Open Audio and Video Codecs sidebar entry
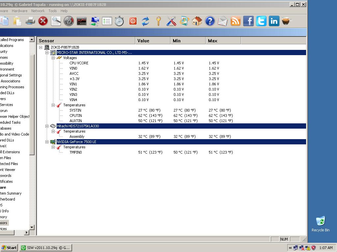Viewport: 337px width, 252px height. coord(14,134)
